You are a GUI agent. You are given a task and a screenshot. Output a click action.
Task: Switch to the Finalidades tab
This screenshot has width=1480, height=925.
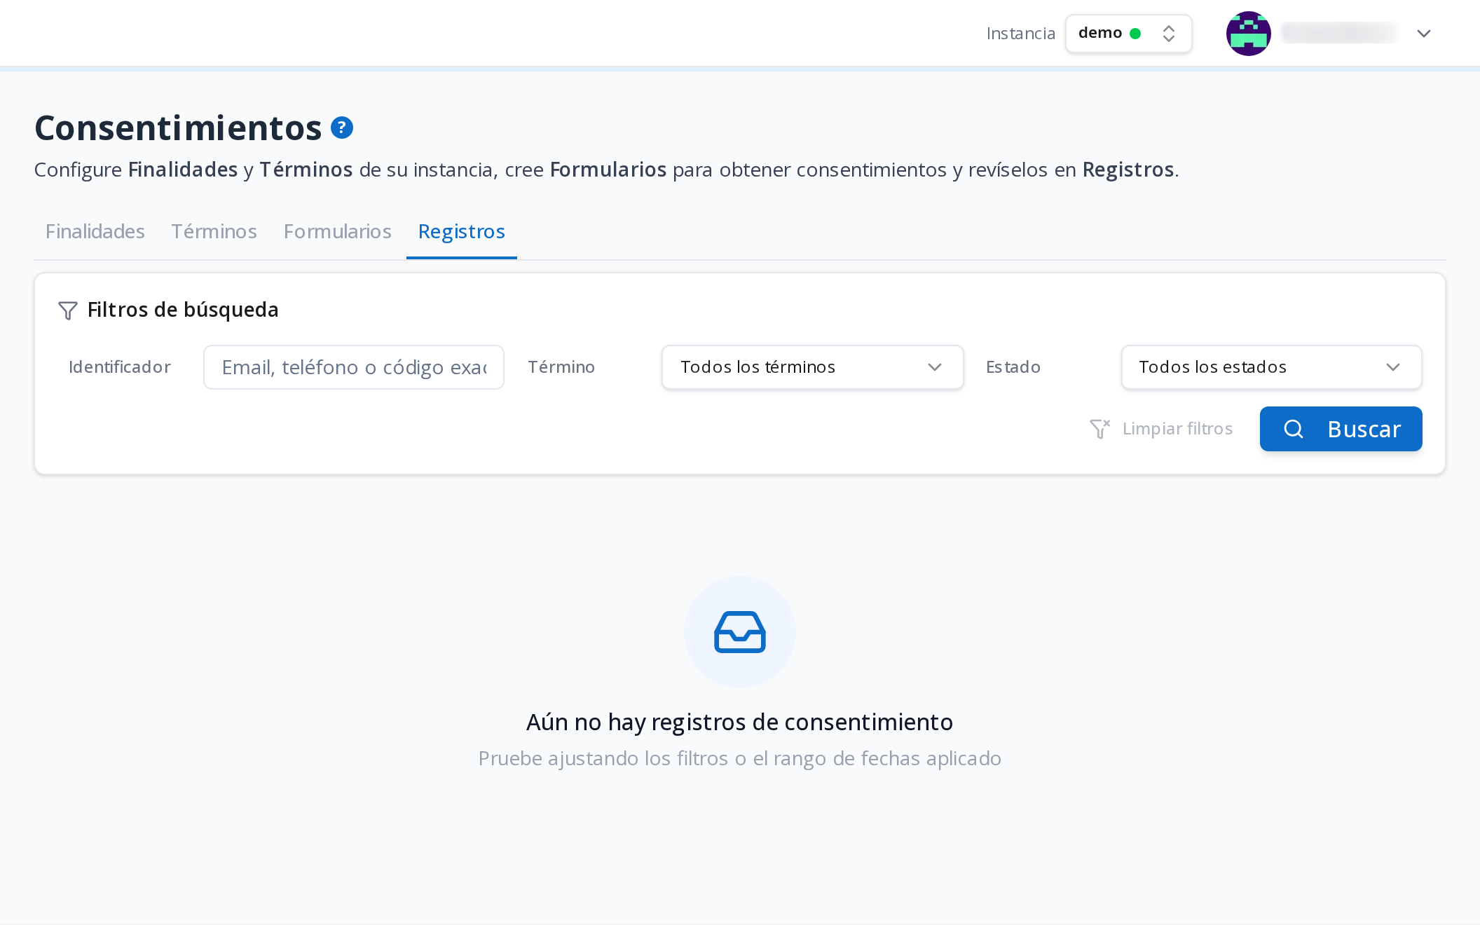click(95, 231)
